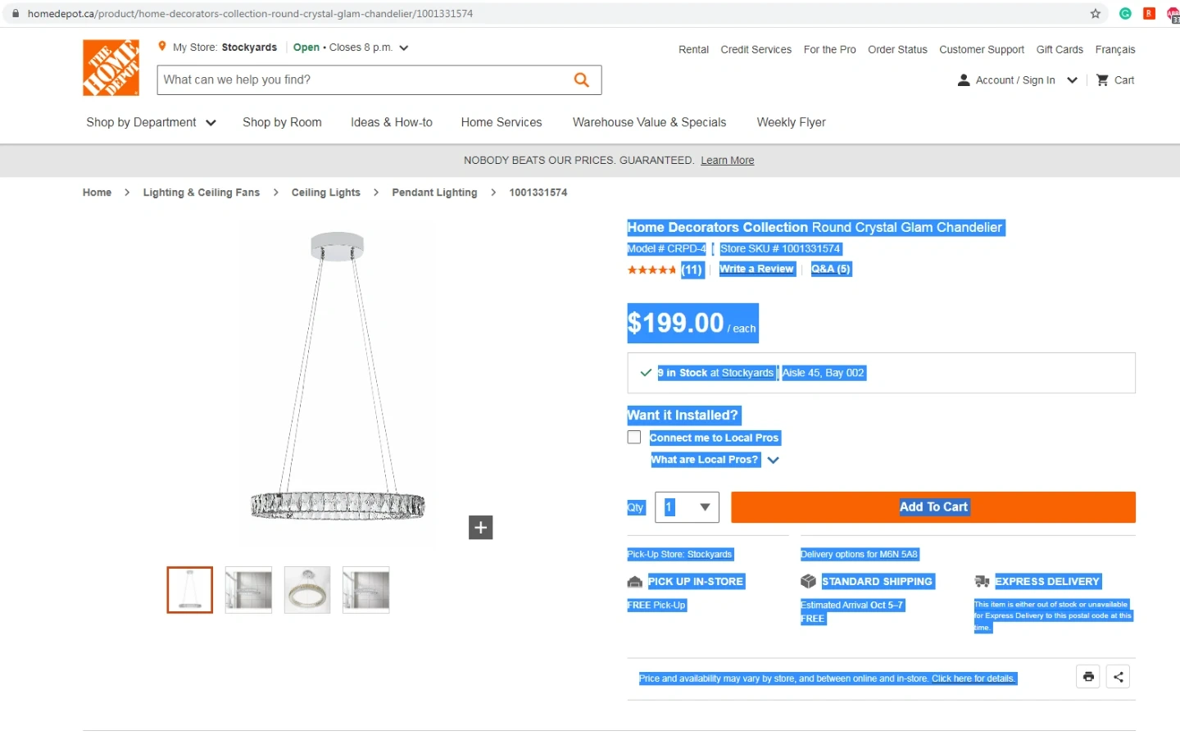1180x740 pixels.
Task: Open the Qty quantity dropdown
Action: tap(687, 507)
